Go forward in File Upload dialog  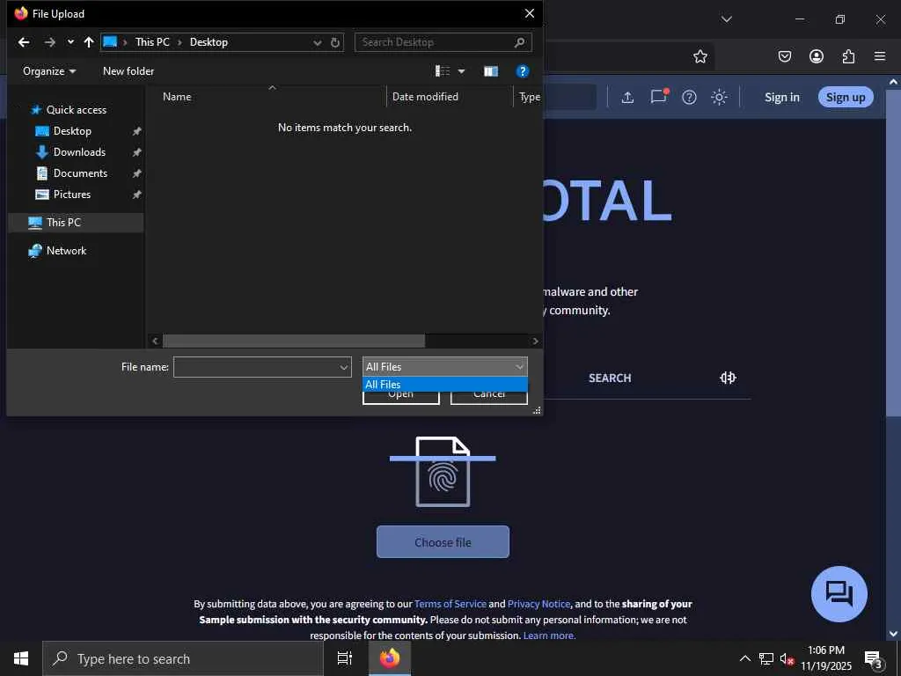click(x=50, y=42)
